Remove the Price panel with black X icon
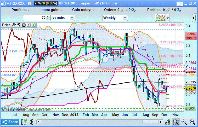198x127 pixels. (x=24, y=25)
